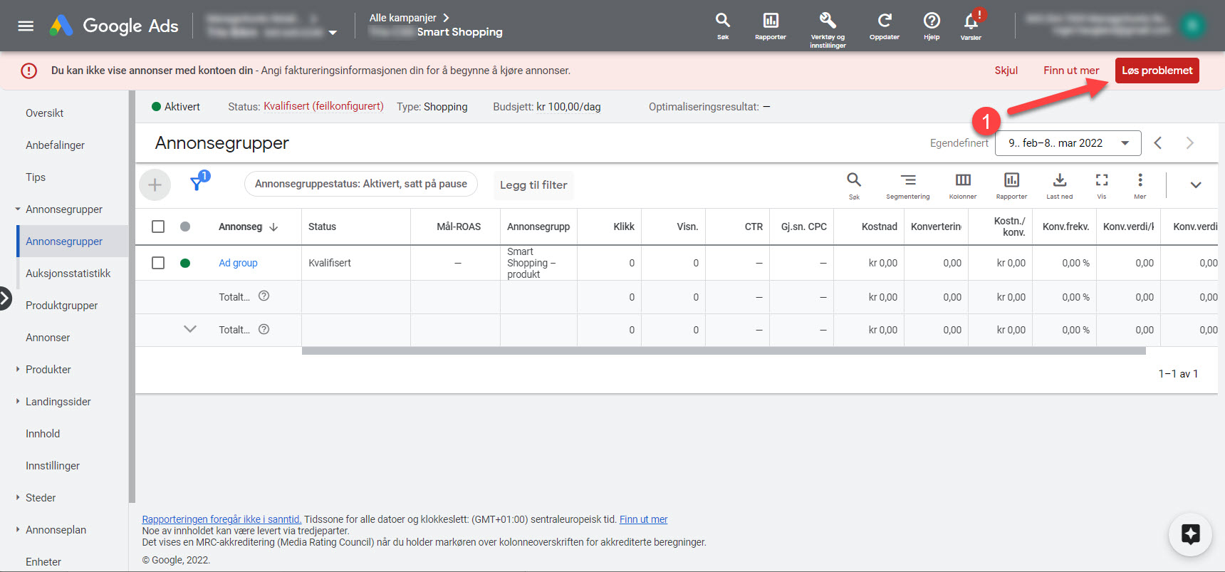Go to previous date range
This screenshot has width=1225, height=572.
1158,143
